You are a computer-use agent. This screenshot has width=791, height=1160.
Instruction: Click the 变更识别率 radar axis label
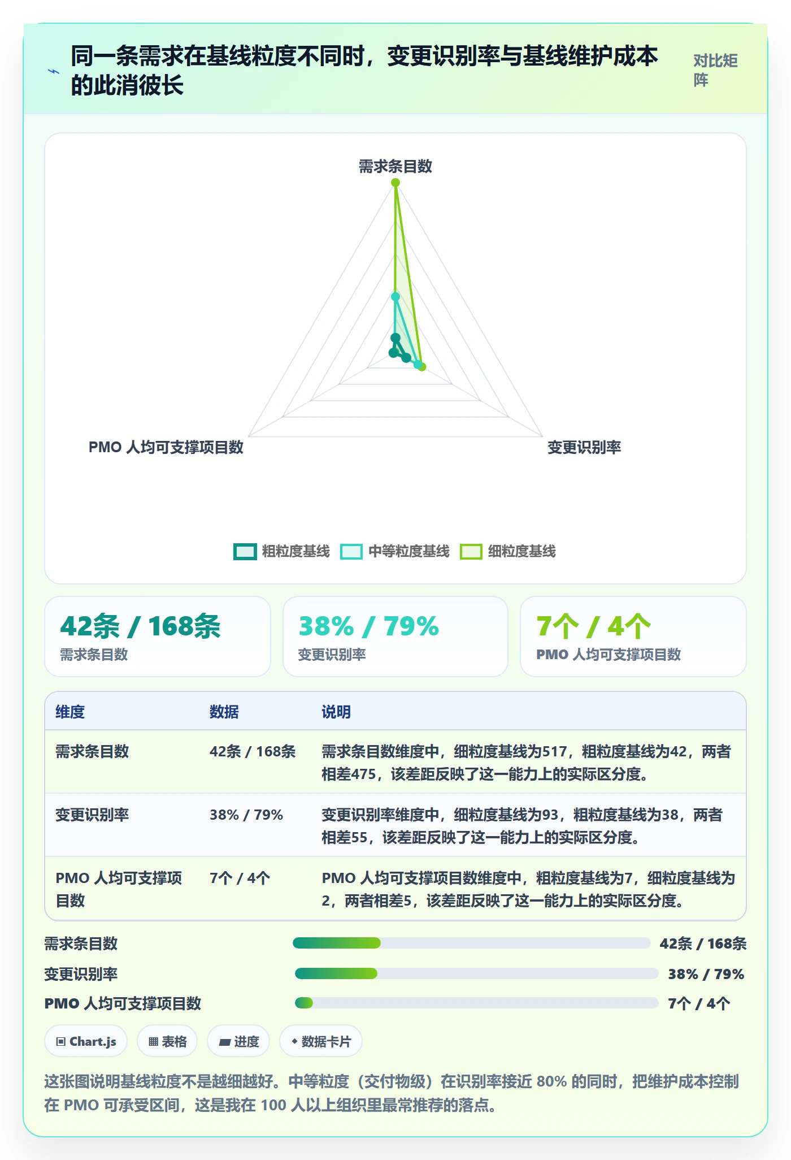coord(584,447)
